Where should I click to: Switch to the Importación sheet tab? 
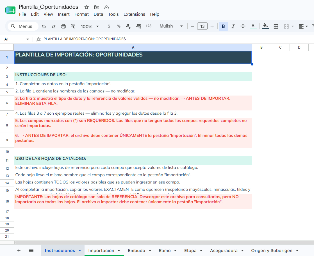click(101, 251)
